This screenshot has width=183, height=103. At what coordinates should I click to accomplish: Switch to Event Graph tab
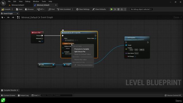coord(8,13)
